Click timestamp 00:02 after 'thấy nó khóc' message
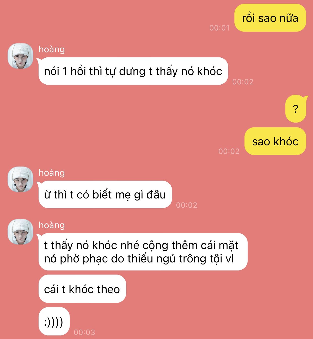 (x=243, y=82)
